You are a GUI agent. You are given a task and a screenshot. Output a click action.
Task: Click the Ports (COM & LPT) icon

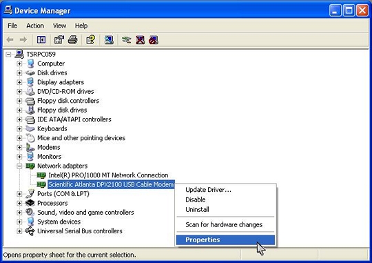coord(30,194)
